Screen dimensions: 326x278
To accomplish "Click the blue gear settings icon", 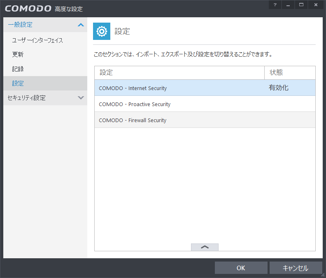I will 101,31.
